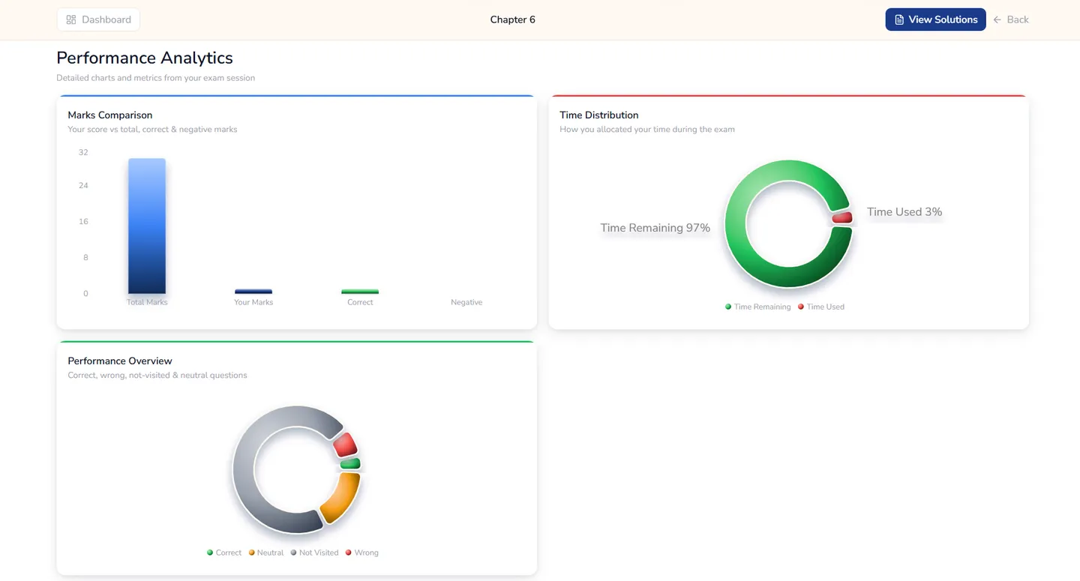Viewport: 1080px width, 581px height.
Task: Click the gray Not Visited donut segment
Action: (244, 470)
